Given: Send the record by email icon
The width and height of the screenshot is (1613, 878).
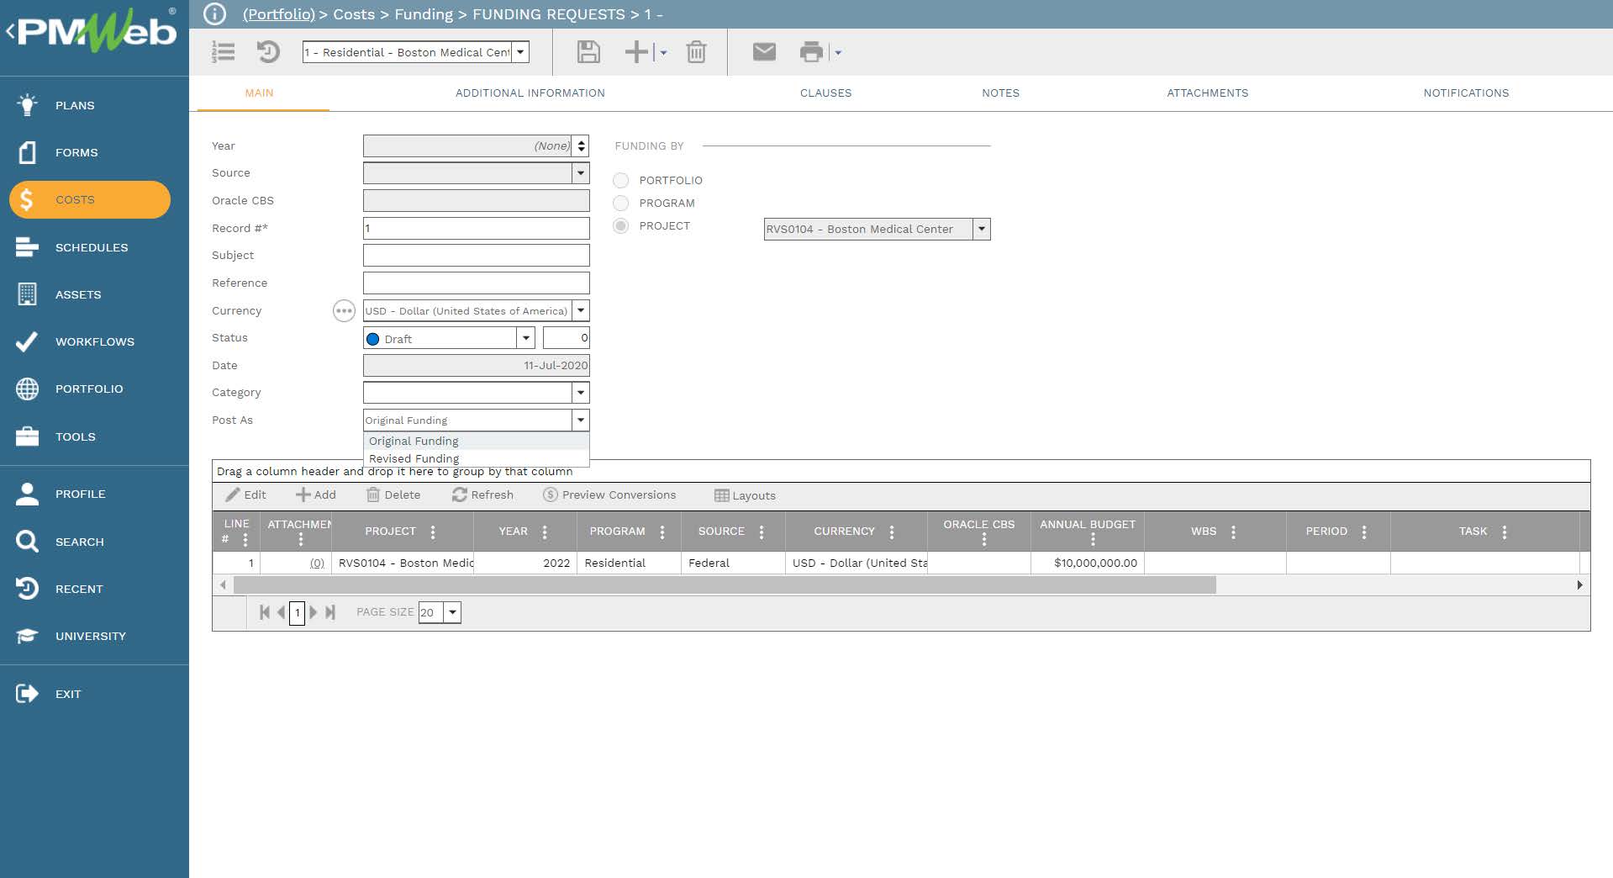Looking at the screenshot, I should [764, 52].
